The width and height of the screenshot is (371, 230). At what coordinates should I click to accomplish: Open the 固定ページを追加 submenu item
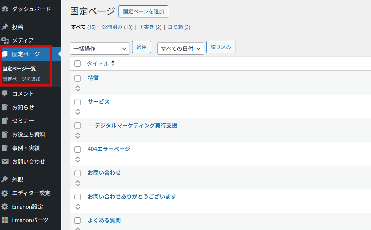22,79
